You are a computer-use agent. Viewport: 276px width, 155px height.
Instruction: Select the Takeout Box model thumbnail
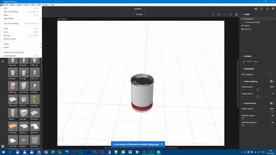13,99
